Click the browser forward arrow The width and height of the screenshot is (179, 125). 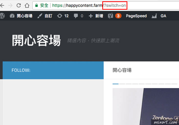pos(10,5)
